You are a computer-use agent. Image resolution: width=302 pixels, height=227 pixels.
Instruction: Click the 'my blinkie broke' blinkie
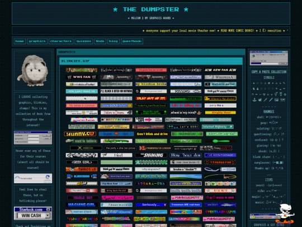point(151,84)
